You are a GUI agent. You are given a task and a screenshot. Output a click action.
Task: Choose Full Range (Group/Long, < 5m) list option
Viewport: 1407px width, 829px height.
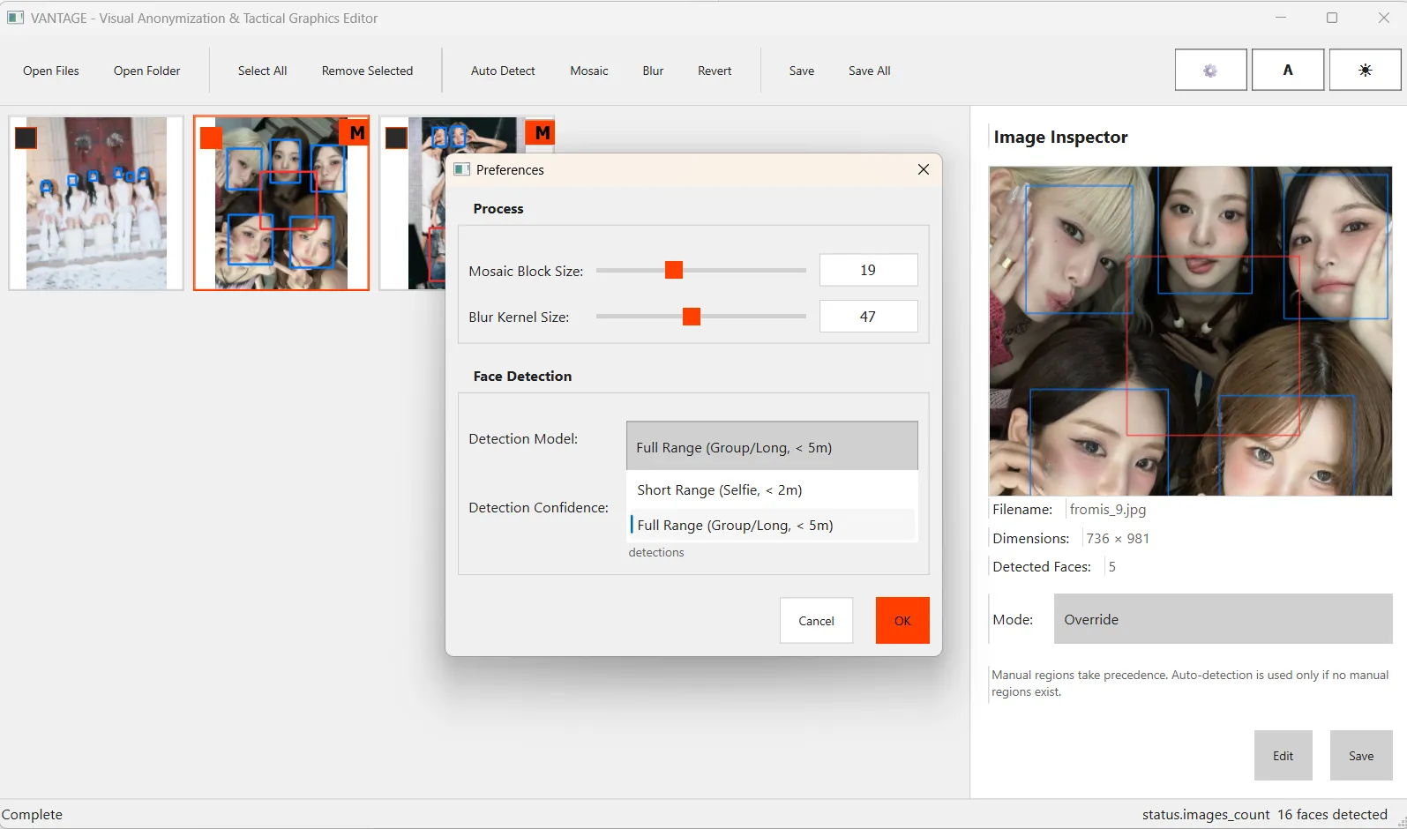772,525
